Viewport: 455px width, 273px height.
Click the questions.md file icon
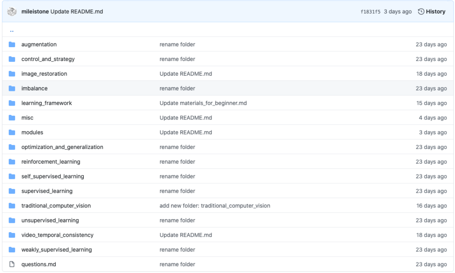pos(12,264)
